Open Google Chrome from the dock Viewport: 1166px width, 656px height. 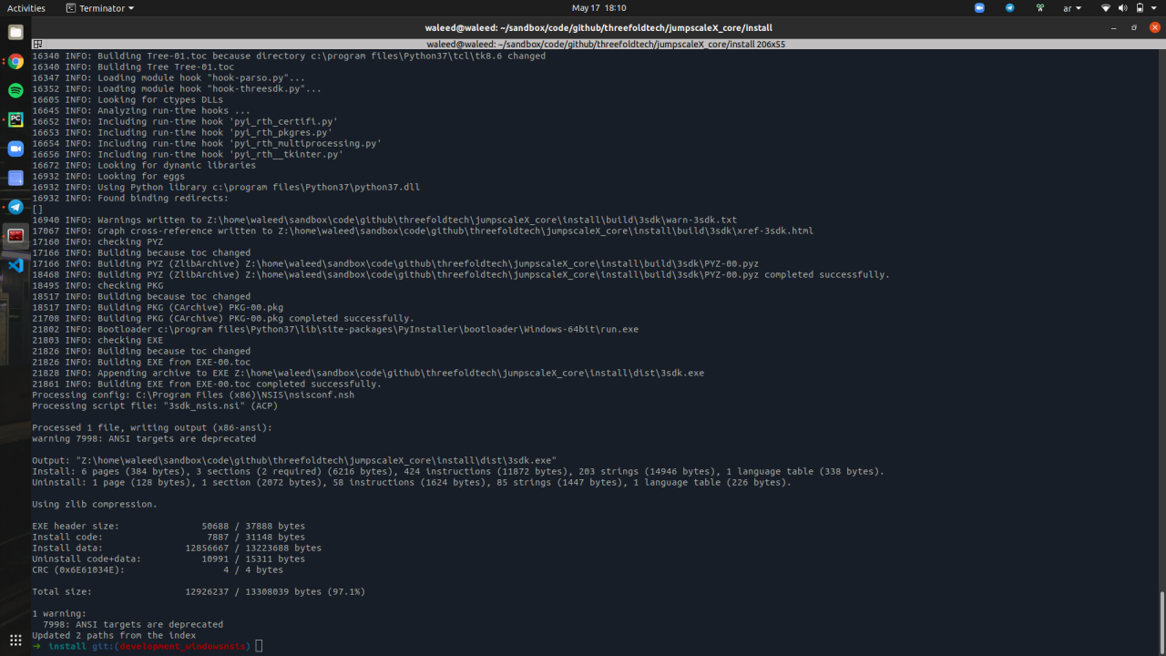click(x=15, y=62)
